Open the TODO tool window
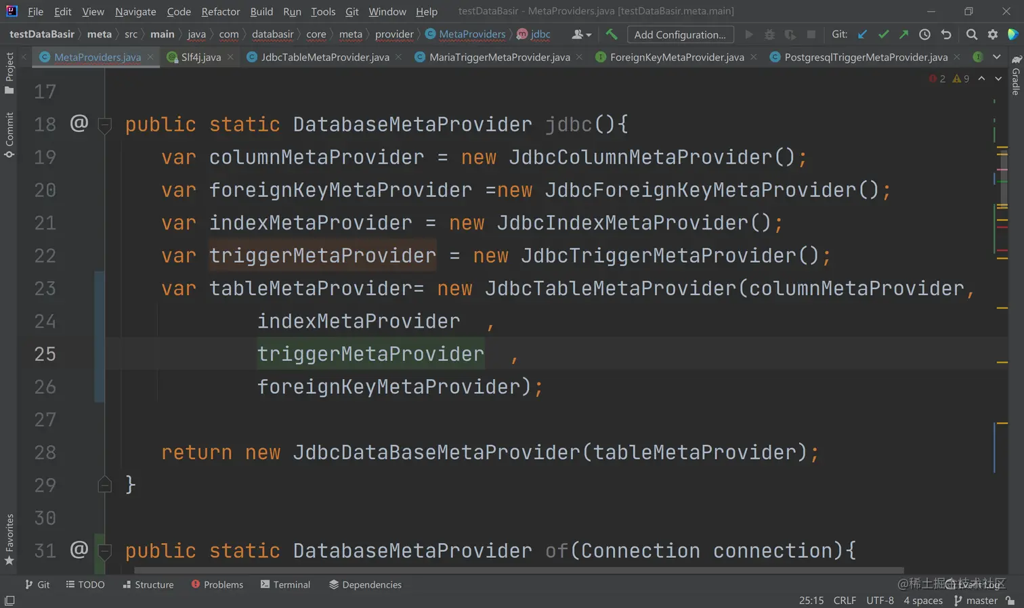Image resolution: width=1024 pixels, height=608 pixels. click(x=85, y=584)
